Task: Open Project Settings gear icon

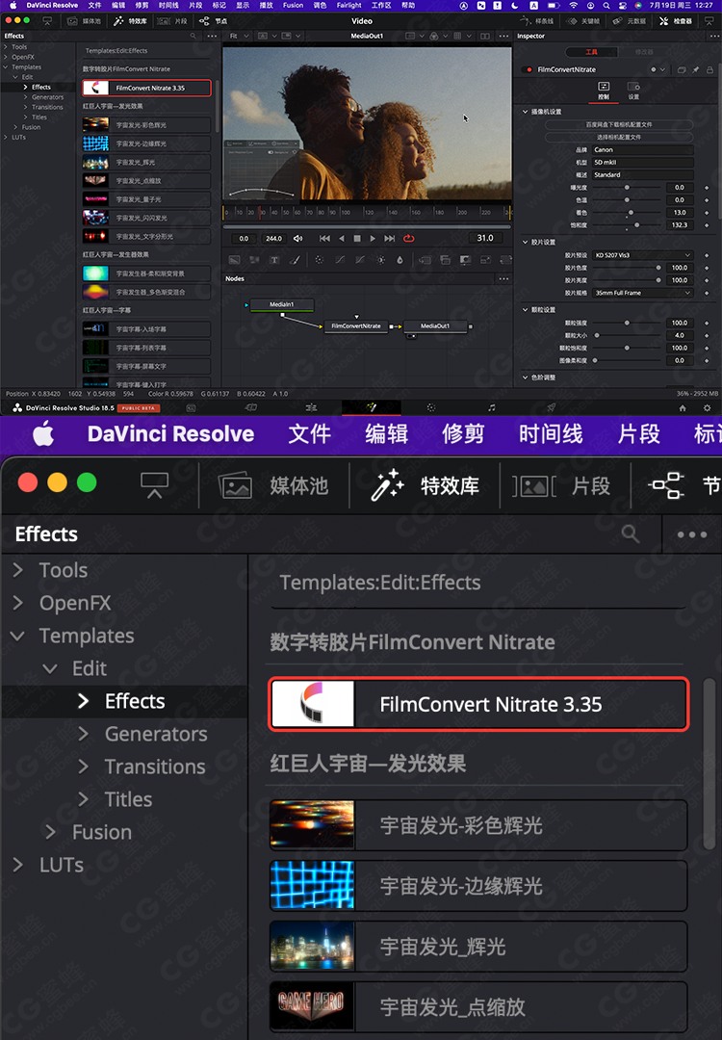Action: 707,408
